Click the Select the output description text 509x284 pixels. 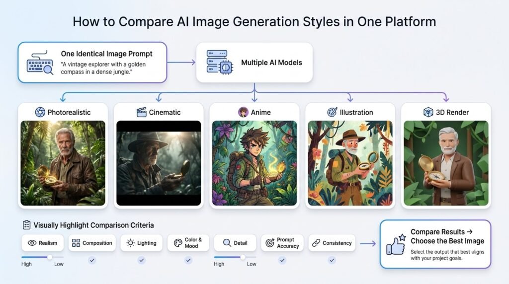(x=447, y=255)
